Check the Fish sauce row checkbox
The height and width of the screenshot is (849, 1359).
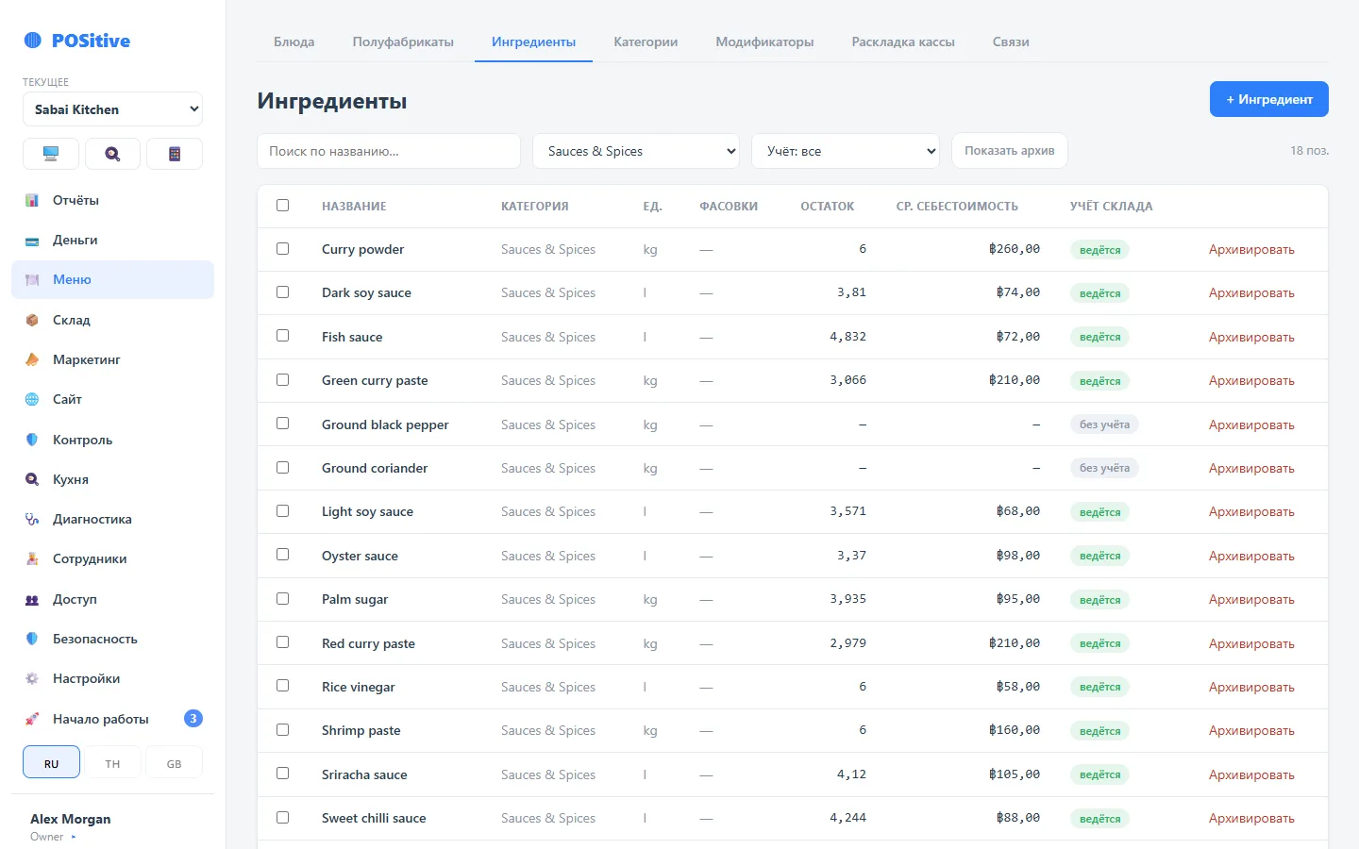click(282, 336)
